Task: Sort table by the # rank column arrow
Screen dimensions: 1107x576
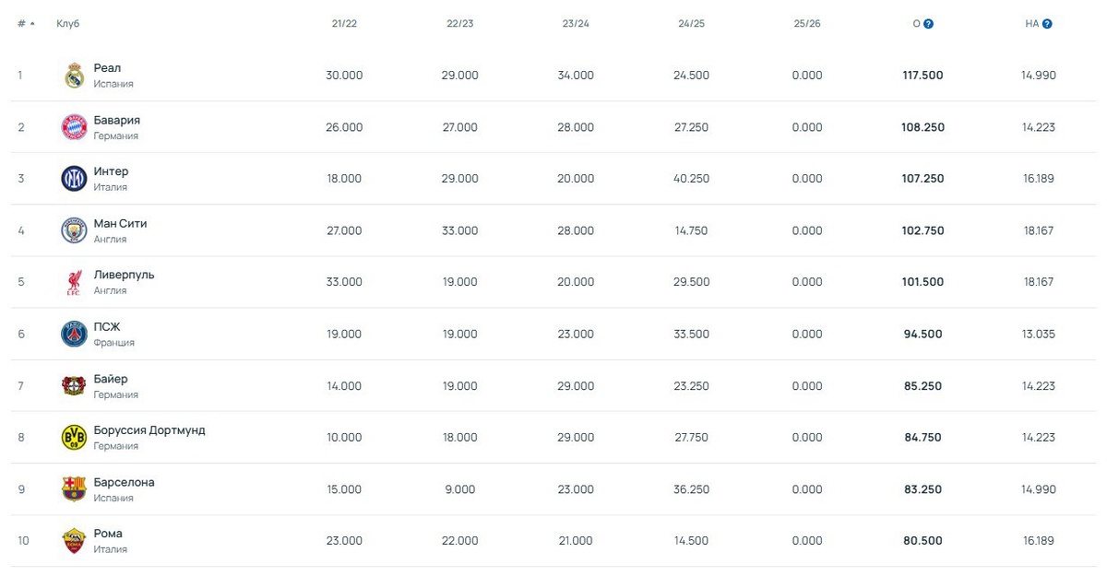Action: point(33,24)
